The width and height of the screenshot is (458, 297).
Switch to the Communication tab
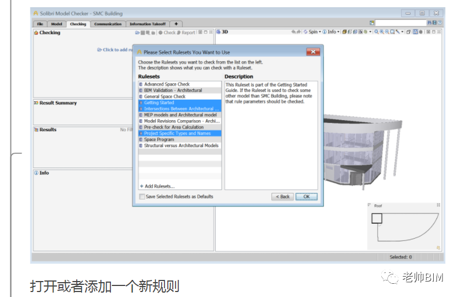(x=108, y=24)
